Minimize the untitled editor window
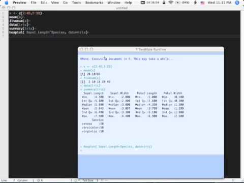 [x=9, y=8]
